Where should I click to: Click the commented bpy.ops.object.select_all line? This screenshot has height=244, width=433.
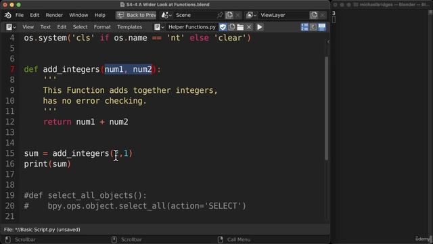point(135,206)
